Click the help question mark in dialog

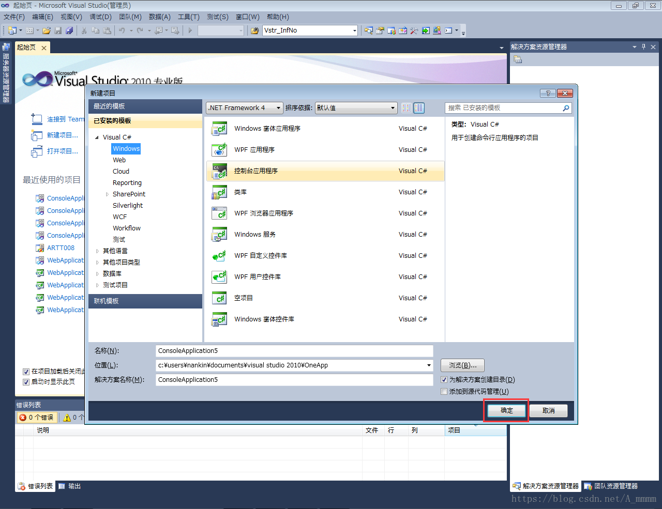[548, 93]
